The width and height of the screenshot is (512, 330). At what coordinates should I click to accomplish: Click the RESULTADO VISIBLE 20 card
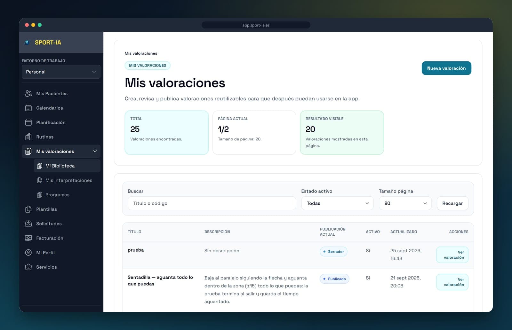(x=342, y=132)
